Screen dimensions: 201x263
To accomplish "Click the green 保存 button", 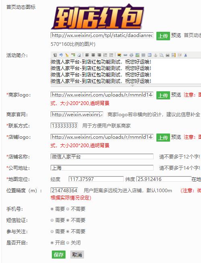I will coord(59,255).
